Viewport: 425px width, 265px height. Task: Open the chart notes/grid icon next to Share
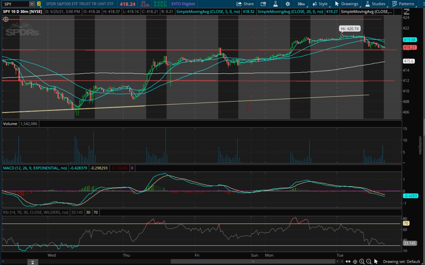[263, 4]
